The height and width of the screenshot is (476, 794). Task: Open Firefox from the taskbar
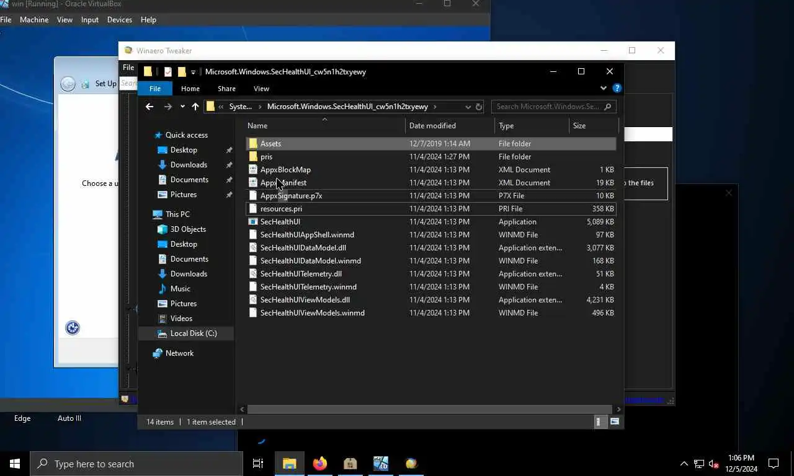[320, 464]
